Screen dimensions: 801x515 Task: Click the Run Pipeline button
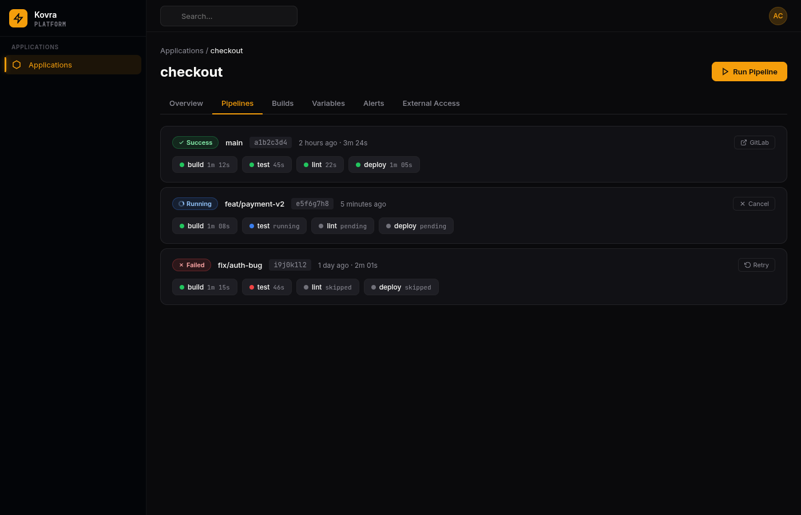750,72
